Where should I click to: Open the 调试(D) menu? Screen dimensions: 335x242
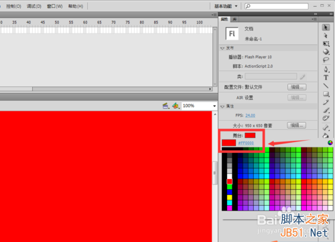(x=34, y=6)
